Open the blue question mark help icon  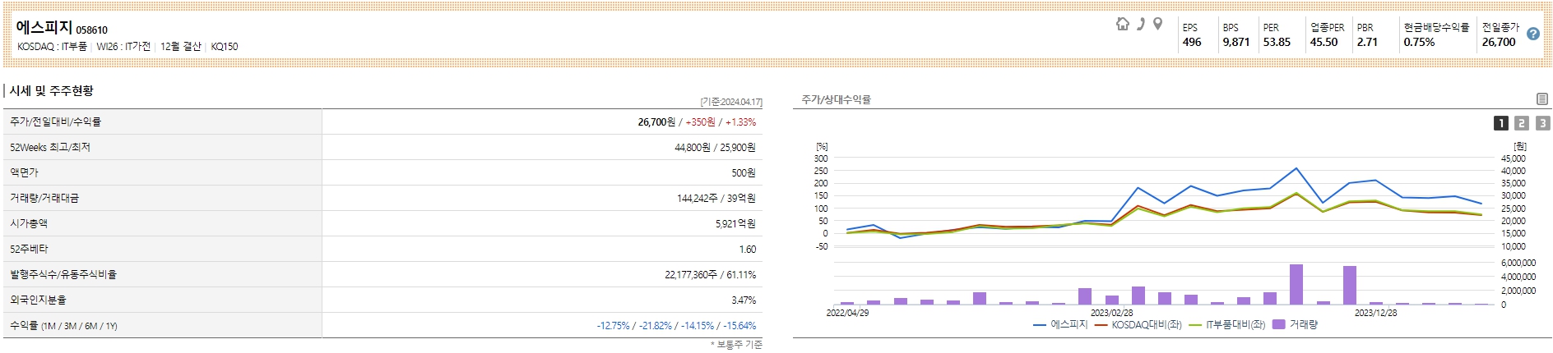tap(1533, 34)
